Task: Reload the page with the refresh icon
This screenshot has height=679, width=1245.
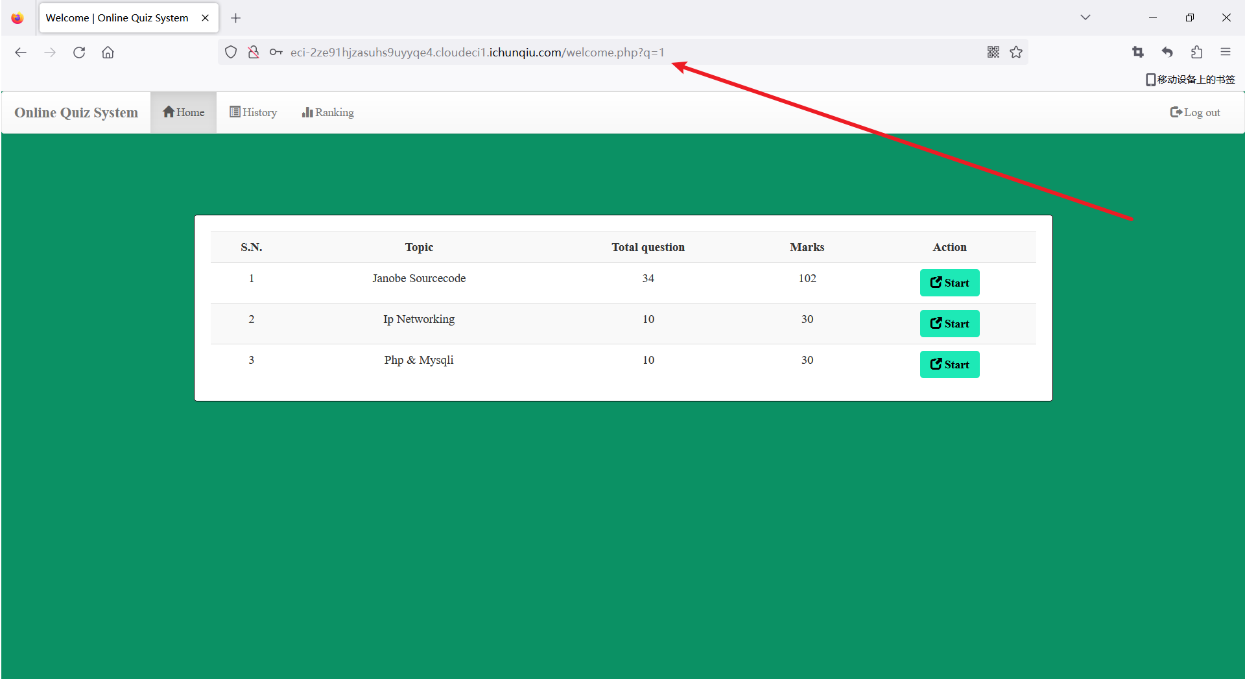Action: pos(79,53)
